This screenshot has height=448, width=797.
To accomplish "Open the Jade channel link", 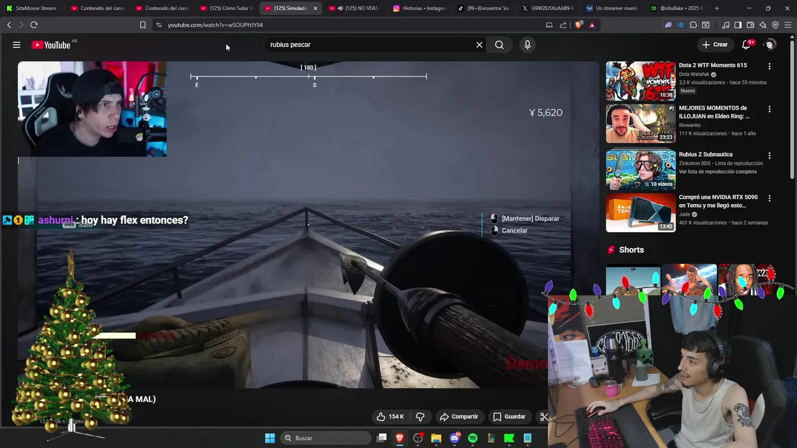I will coord(684,214).
